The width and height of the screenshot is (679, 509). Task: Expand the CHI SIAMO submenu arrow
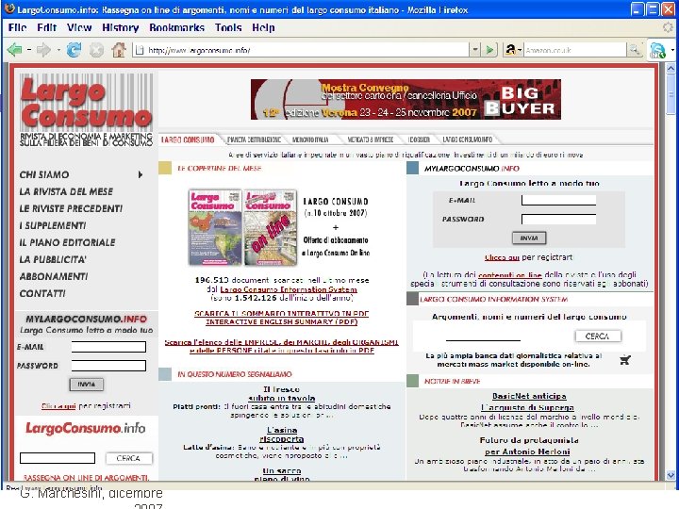141,174
